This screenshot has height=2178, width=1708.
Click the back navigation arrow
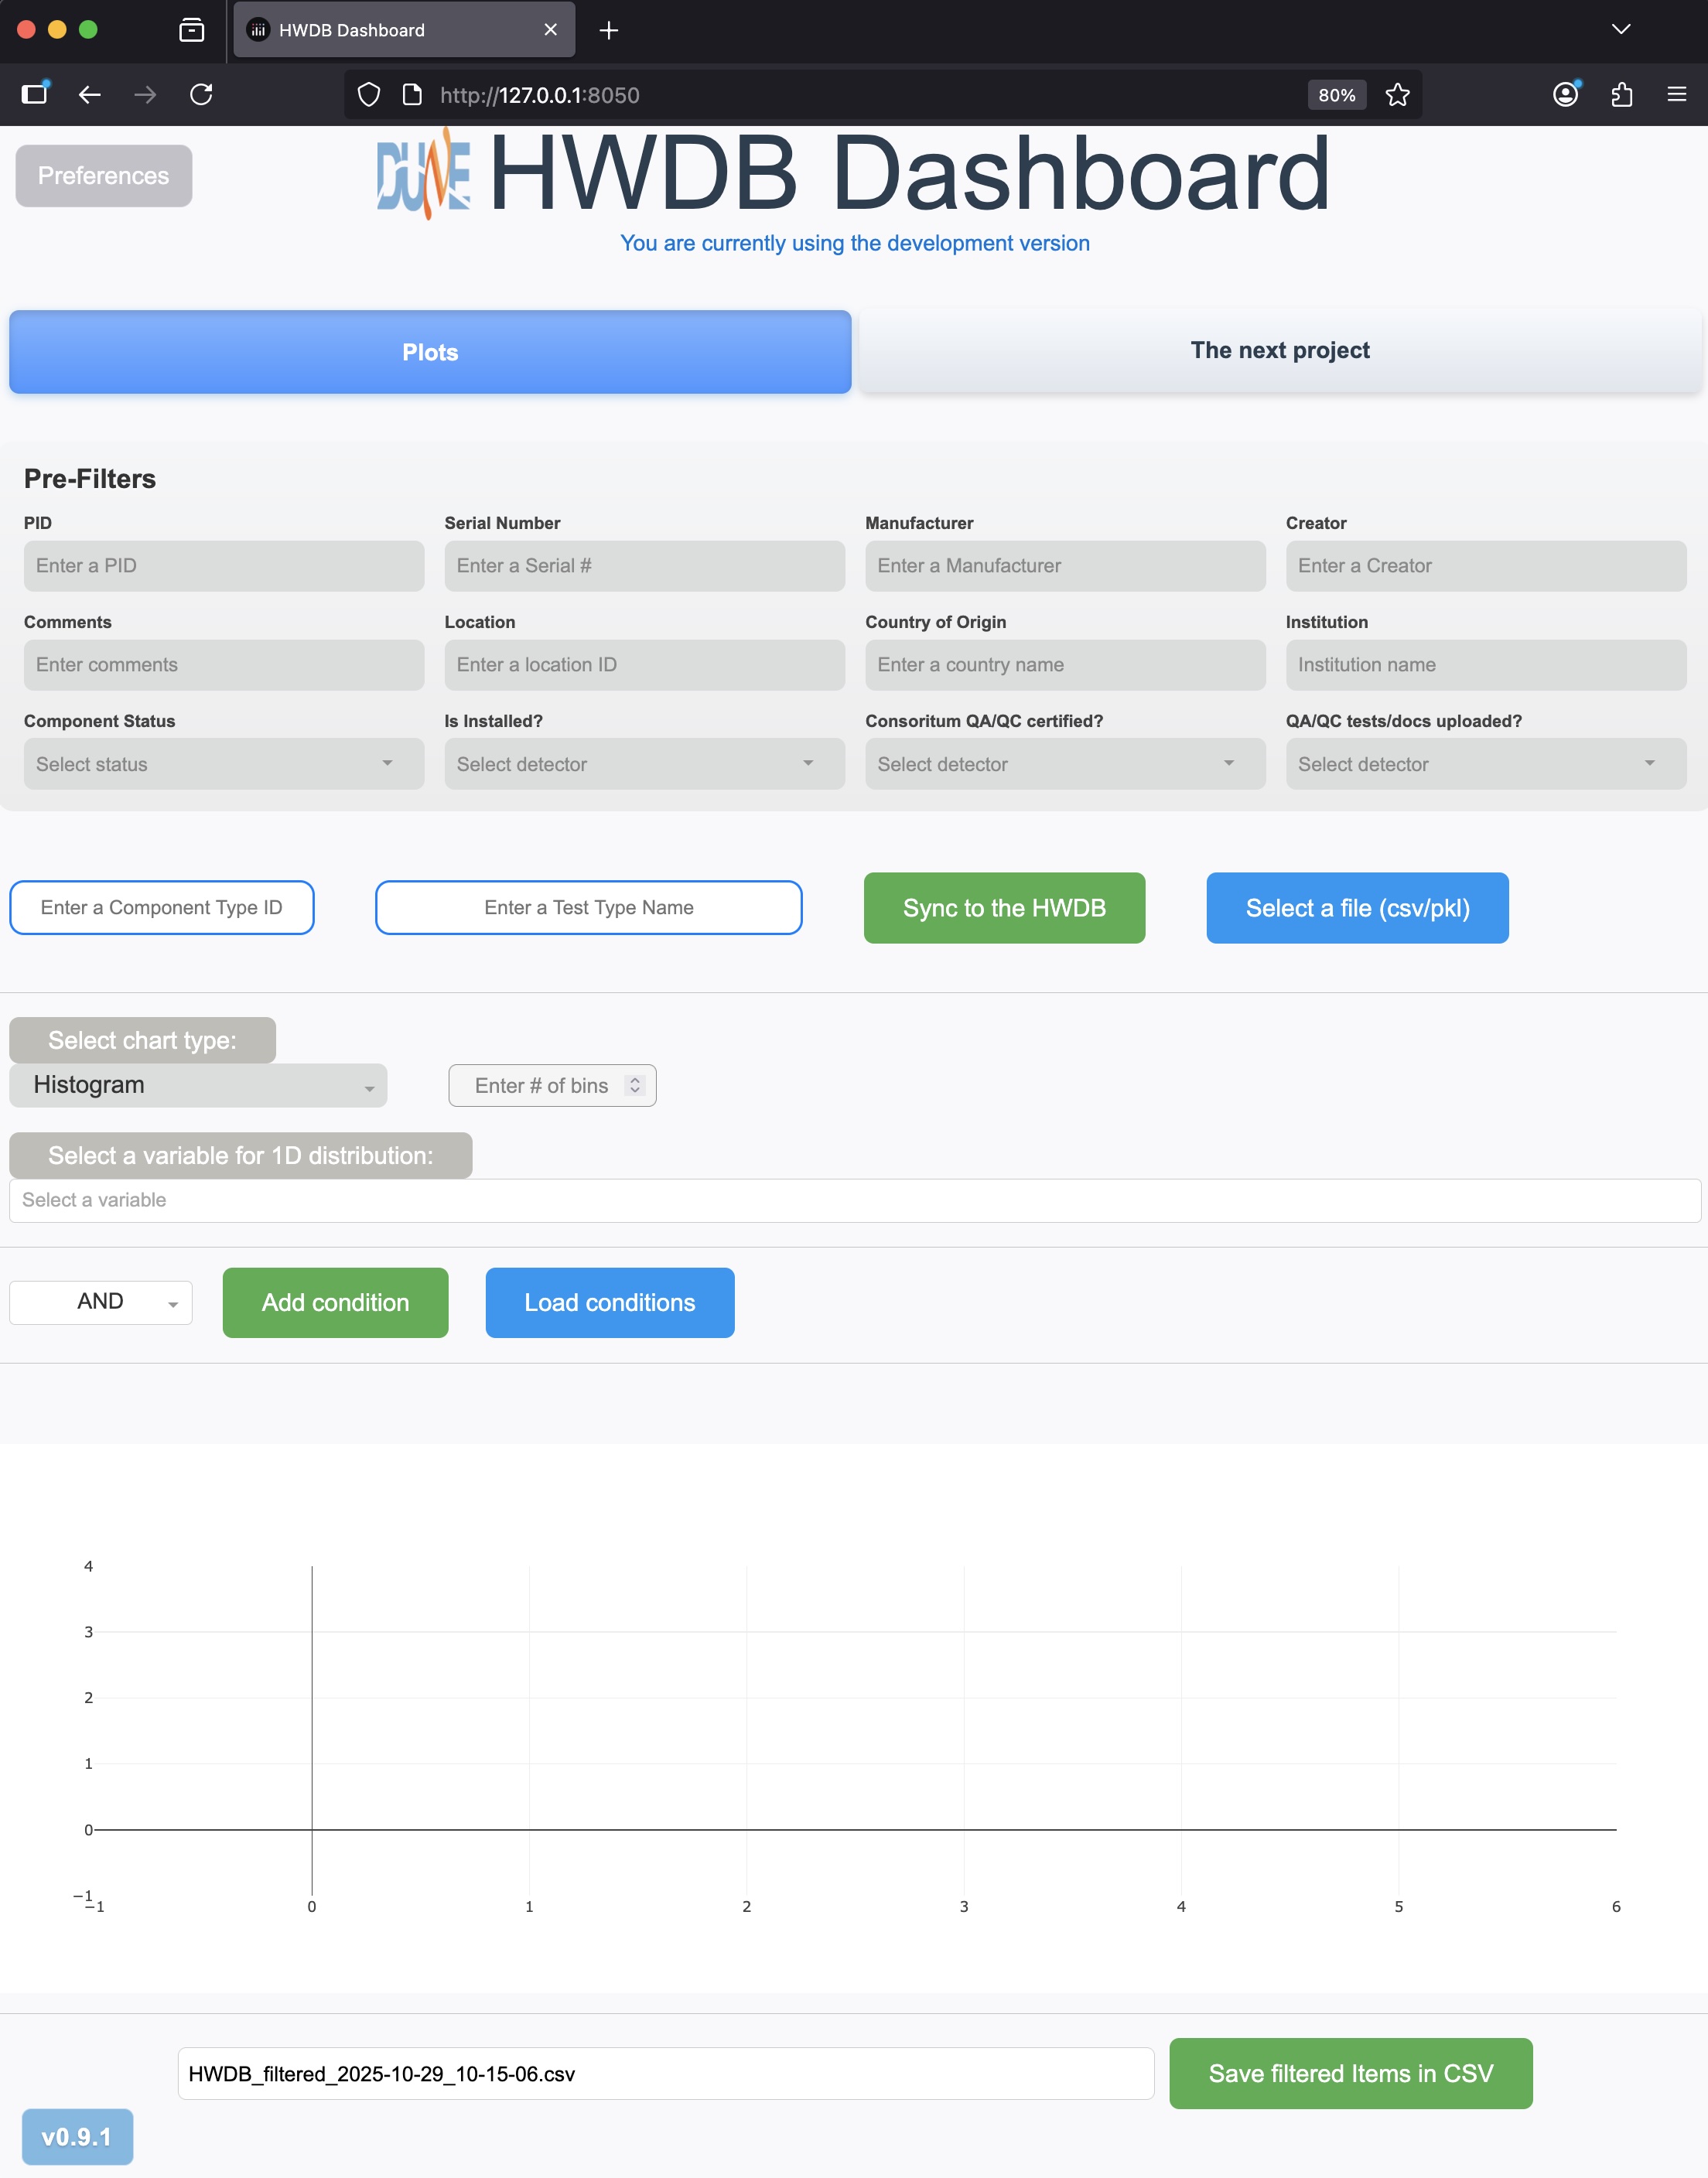point(90,95)
